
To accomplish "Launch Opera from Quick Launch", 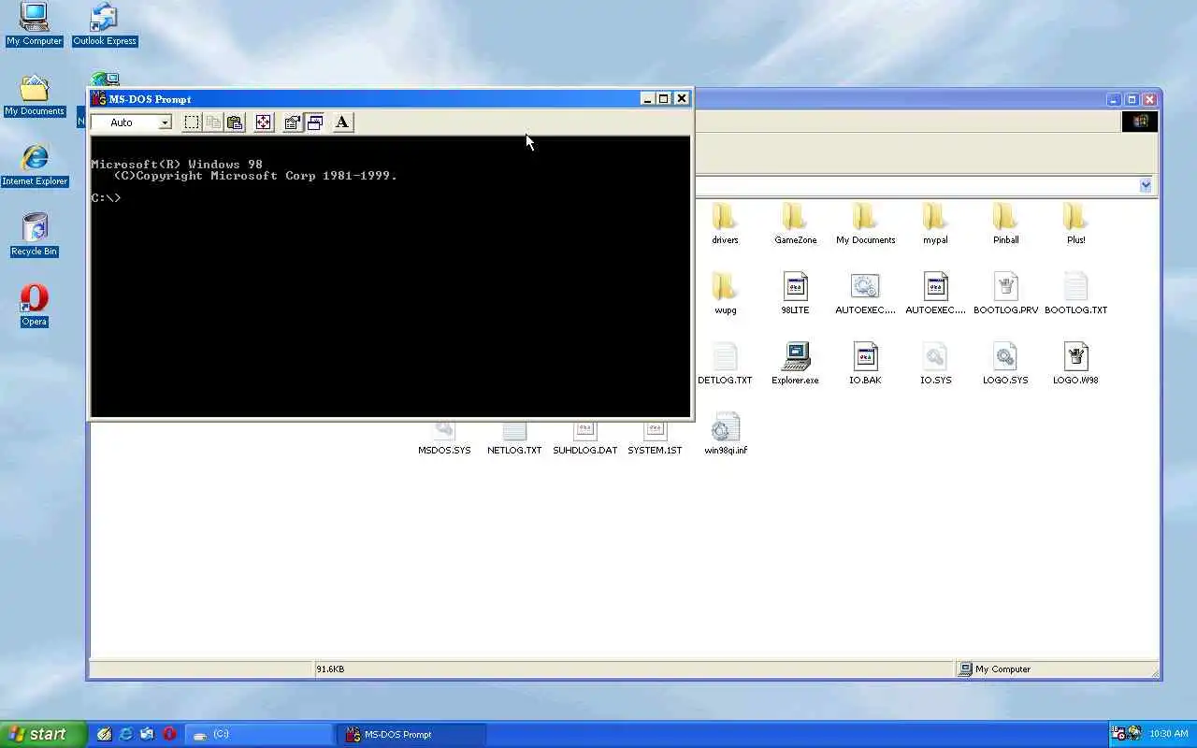I will click(x=169, y=734).
